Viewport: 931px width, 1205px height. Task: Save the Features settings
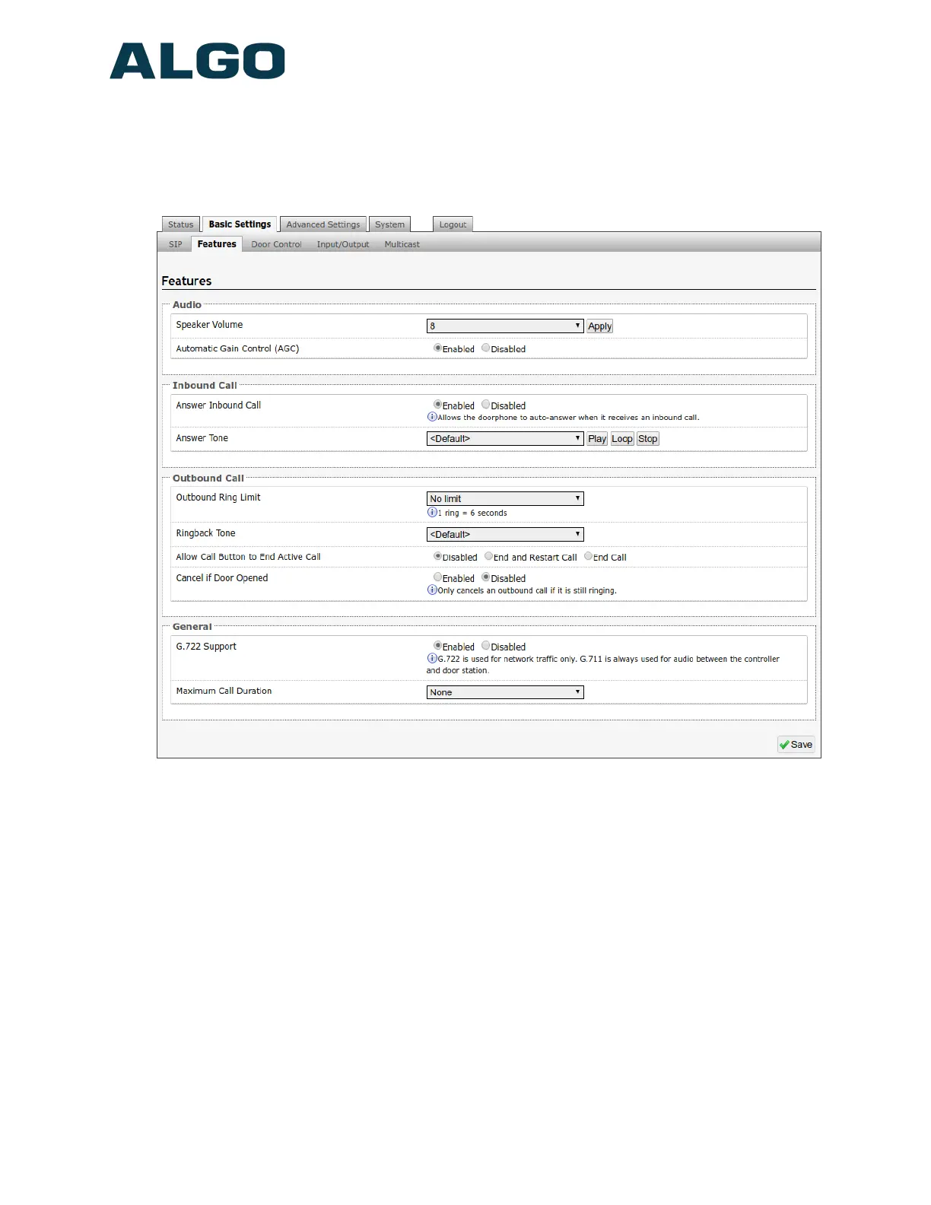[796, 745]
